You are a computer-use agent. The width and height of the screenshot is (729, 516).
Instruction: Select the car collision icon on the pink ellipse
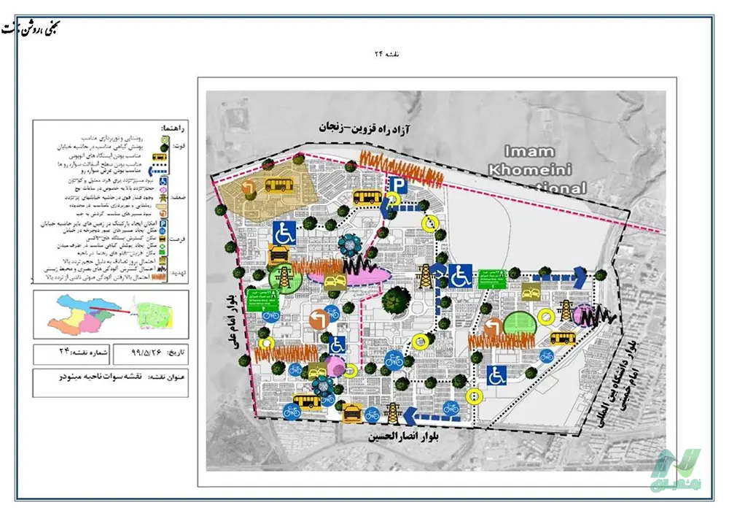[x=335, y=282]
